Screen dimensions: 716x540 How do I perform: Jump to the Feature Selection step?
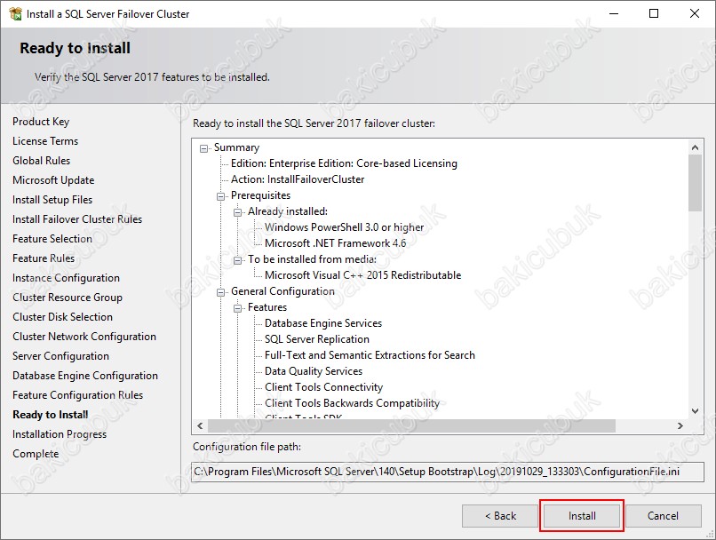[52, 239]
